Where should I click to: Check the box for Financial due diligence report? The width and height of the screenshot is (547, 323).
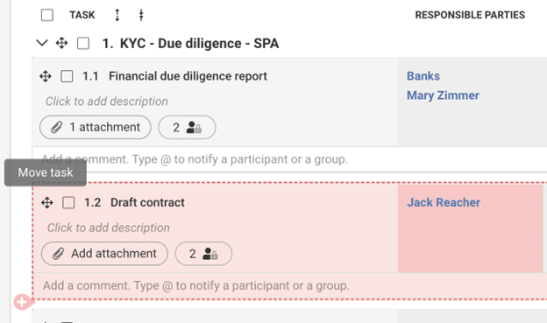tap(67, 76)
